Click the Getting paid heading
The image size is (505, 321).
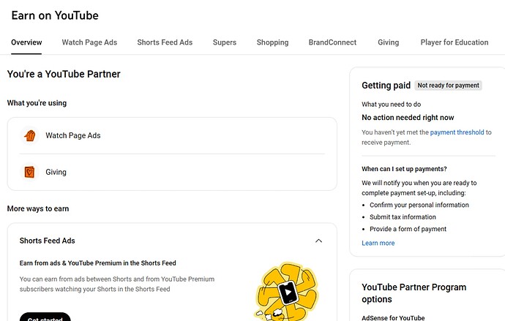[x=386, y=86]
